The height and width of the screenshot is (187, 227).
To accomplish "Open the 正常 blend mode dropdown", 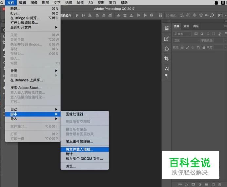I will [186, 41].
